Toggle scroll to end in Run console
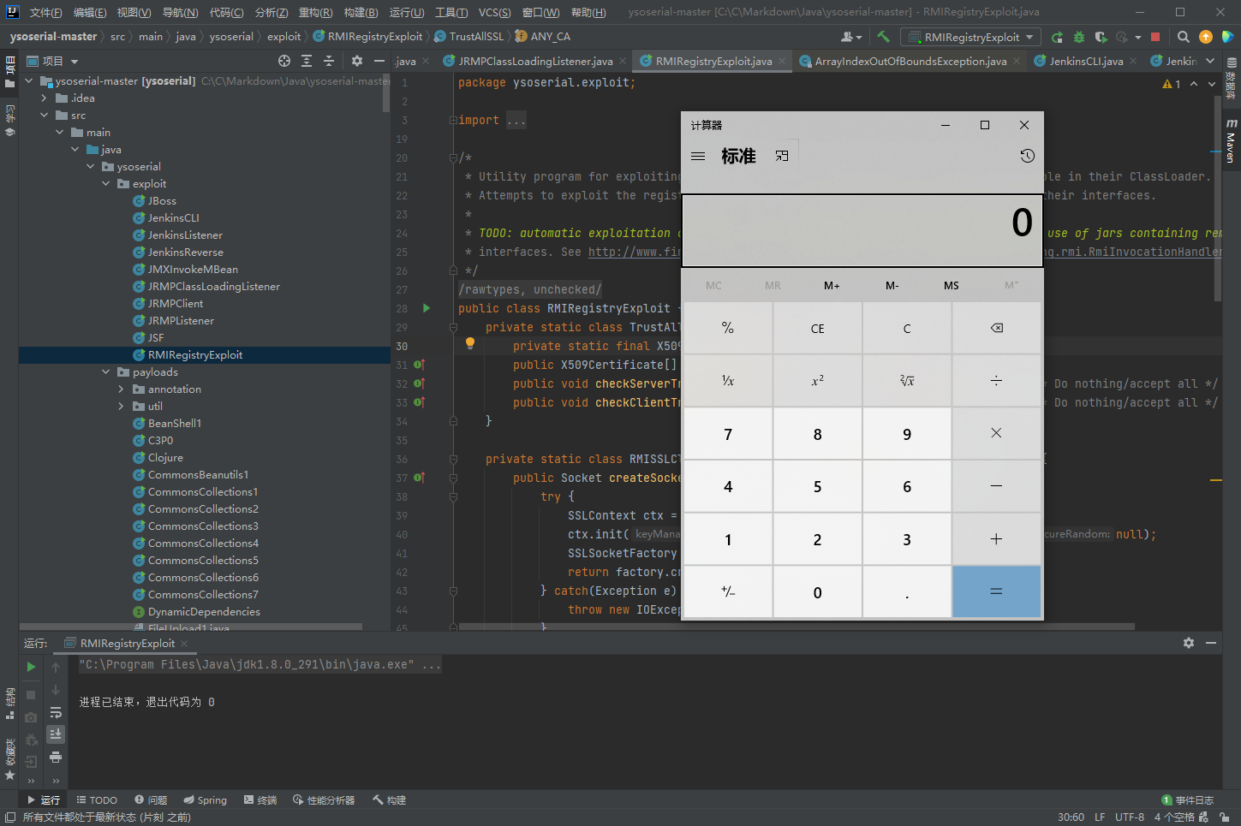 (56, 734)
